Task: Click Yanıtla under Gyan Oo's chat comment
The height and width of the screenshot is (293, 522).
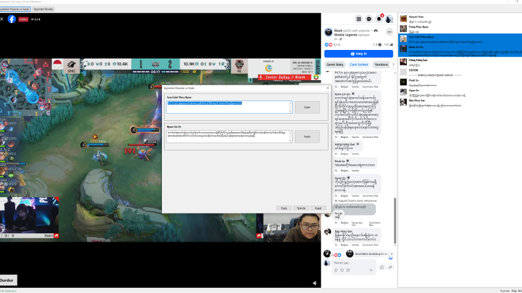Action: tap(355, 196)
